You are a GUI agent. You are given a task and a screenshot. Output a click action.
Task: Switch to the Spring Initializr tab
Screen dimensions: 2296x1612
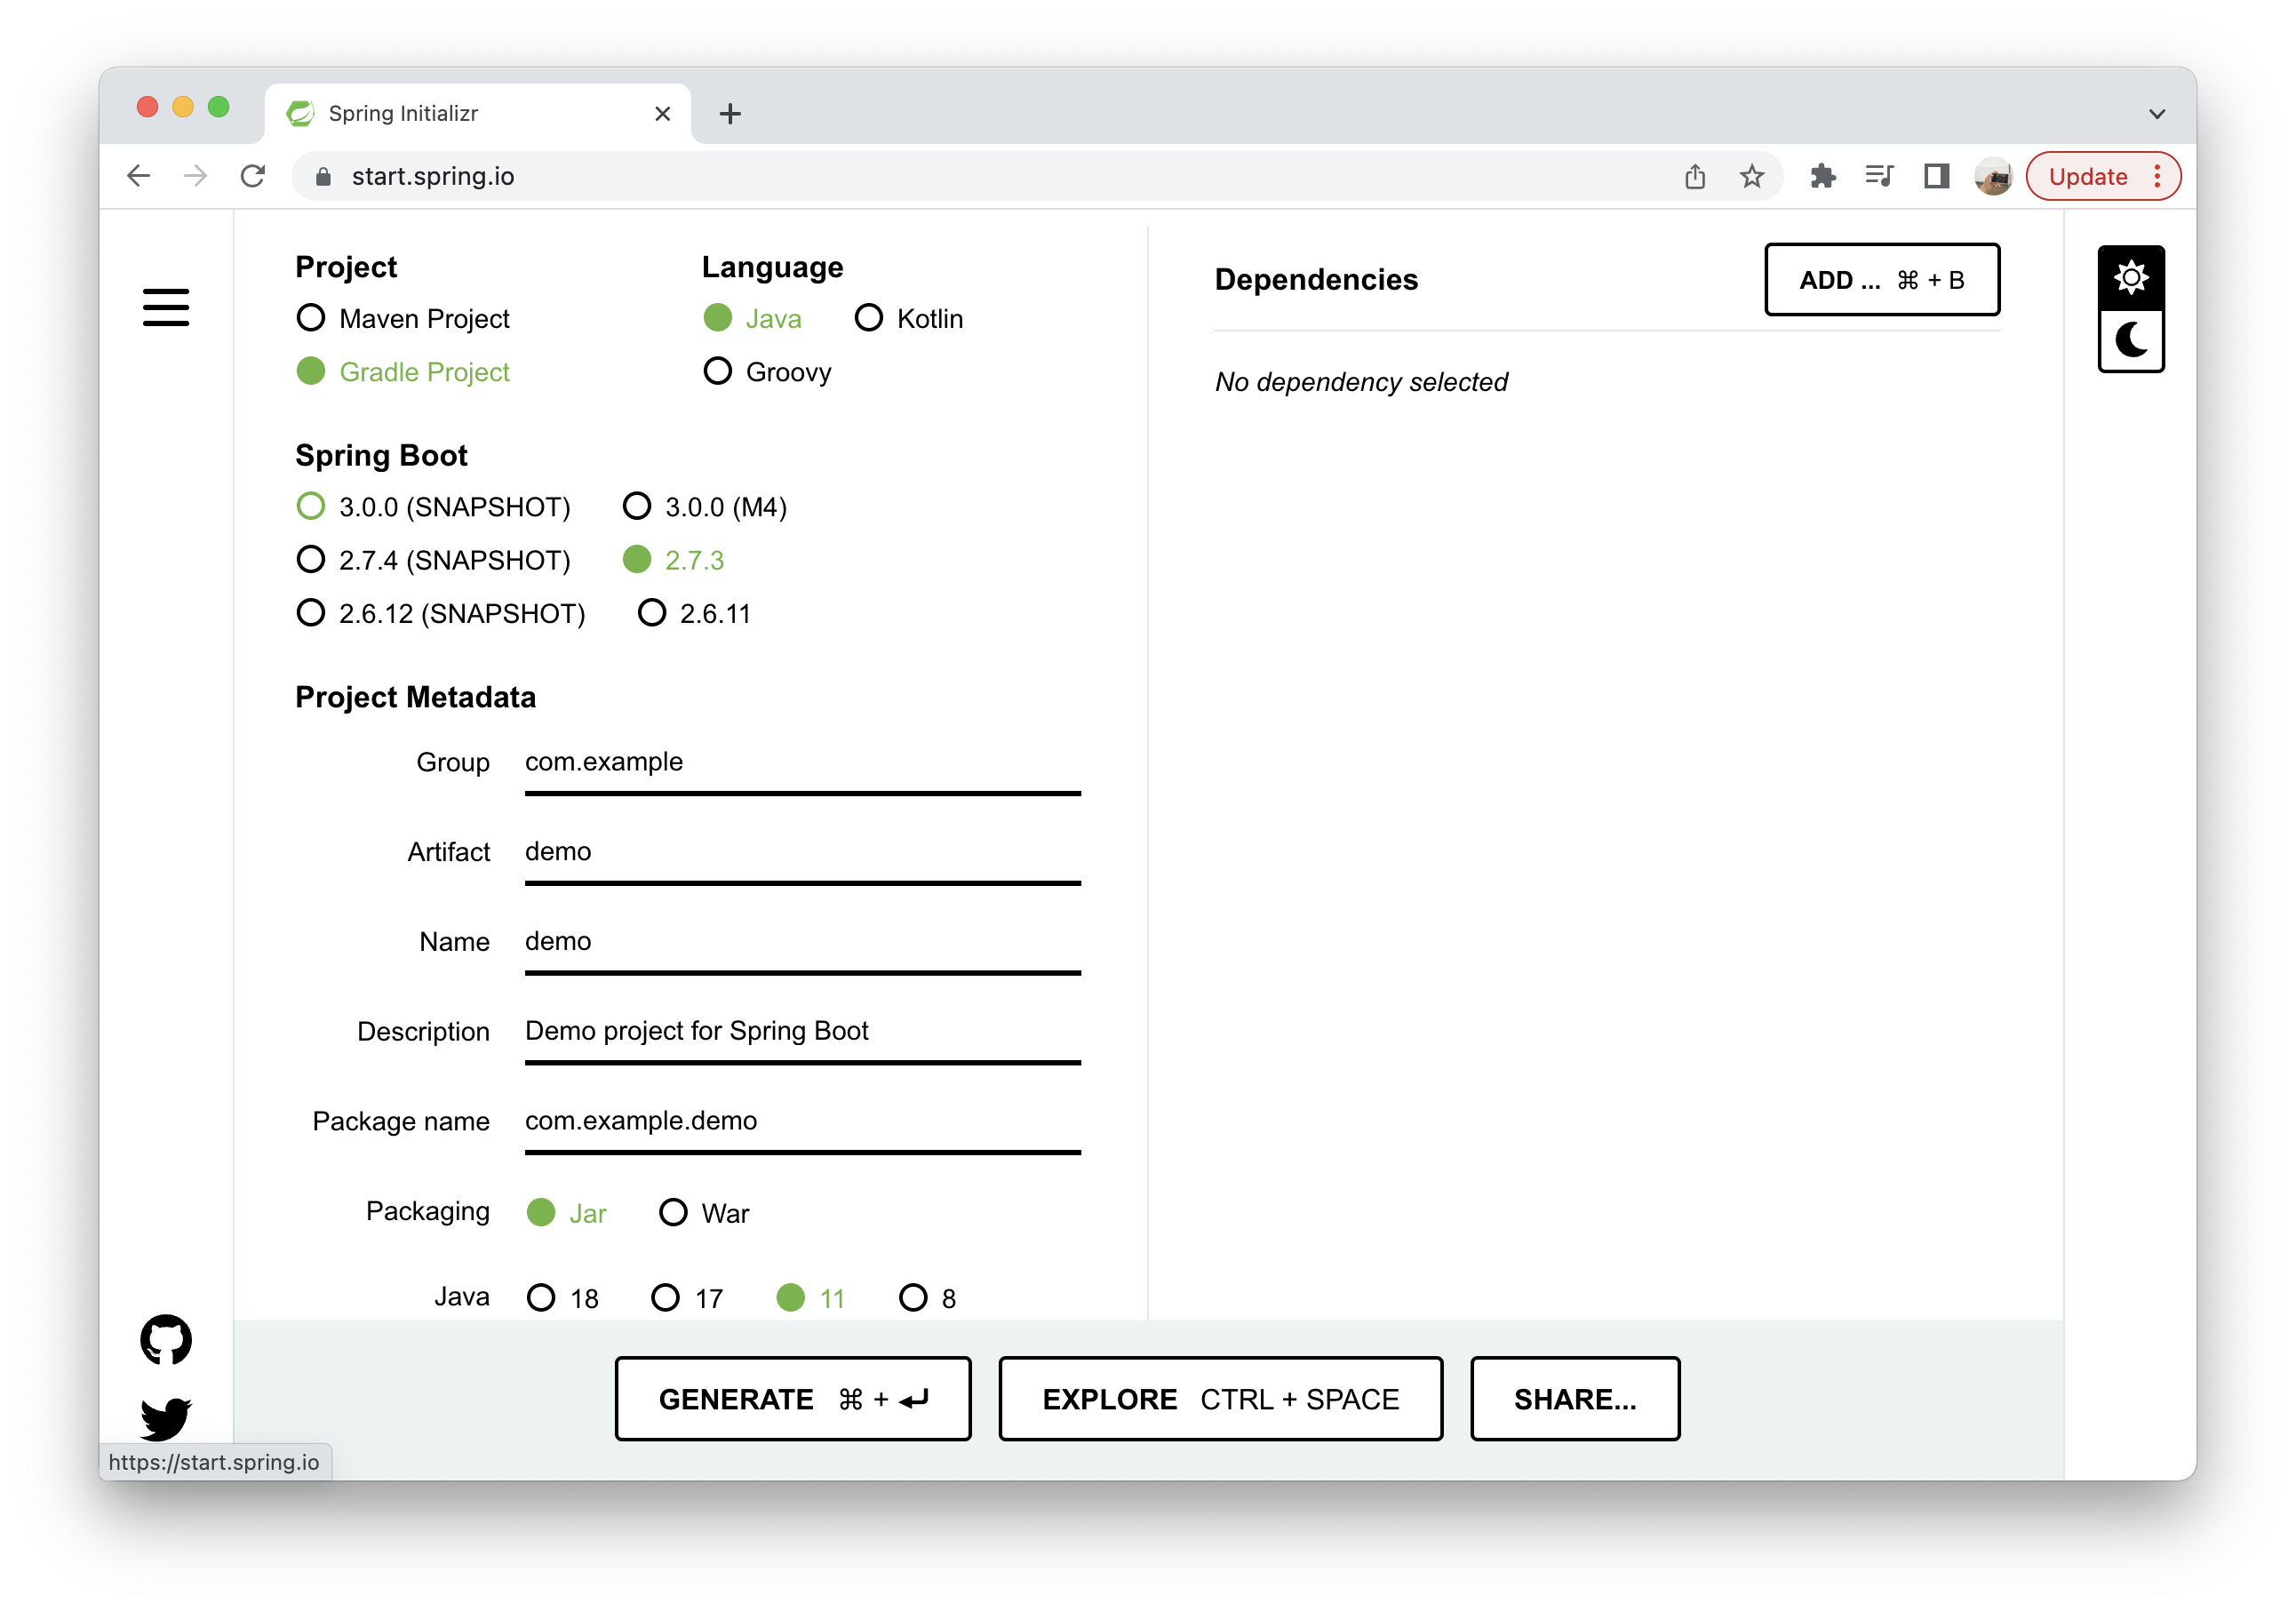(478, 114)
